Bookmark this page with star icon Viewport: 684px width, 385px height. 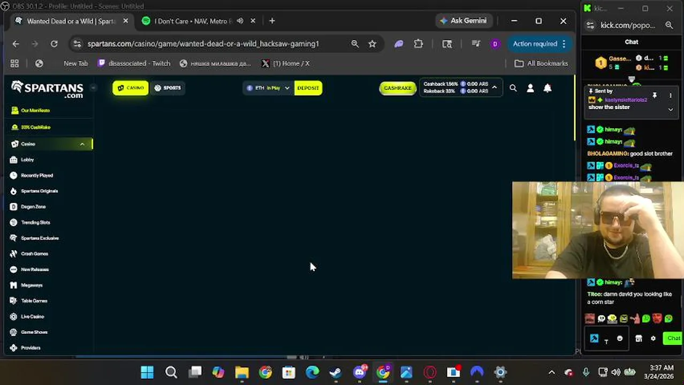tap(372, 44)
